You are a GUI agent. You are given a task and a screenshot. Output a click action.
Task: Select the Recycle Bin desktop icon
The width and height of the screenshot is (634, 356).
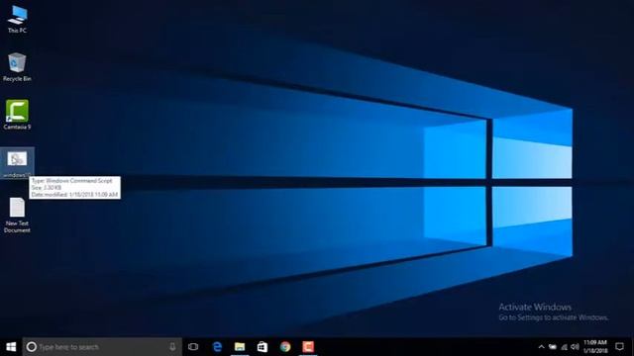point(17,67)
